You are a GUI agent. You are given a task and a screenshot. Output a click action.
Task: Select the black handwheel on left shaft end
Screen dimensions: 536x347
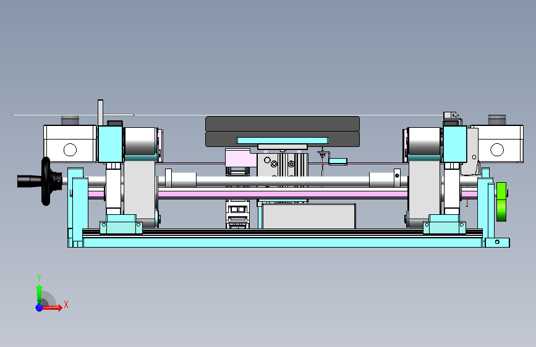[x=46, y=182]
